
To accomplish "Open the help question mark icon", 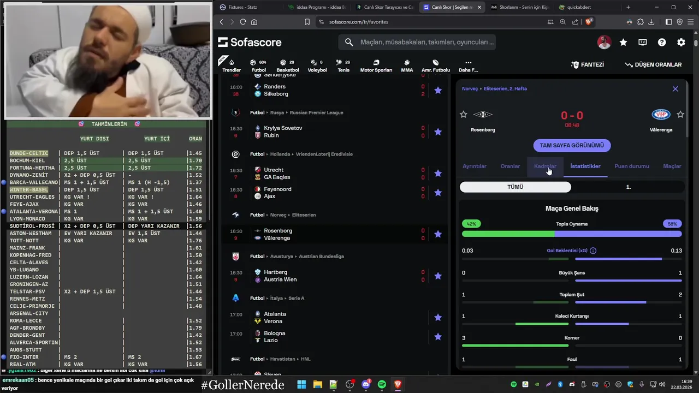I will [662, 42].
